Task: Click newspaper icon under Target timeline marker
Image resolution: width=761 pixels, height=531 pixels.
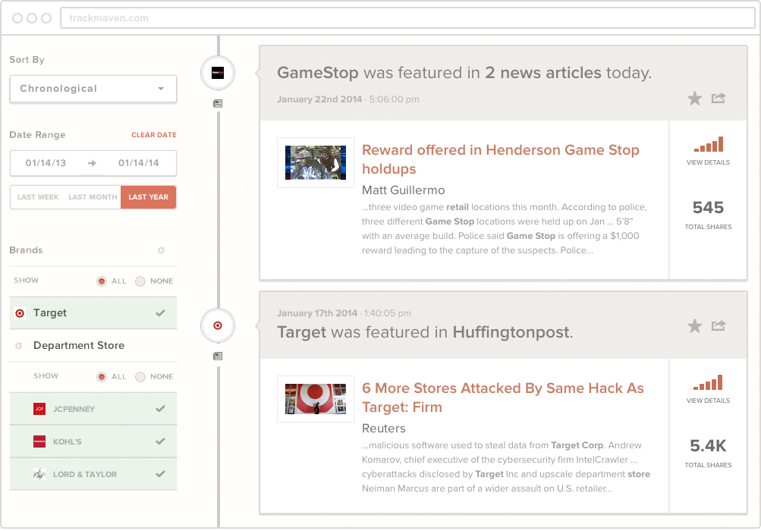Action: click(x=218, y=357)
